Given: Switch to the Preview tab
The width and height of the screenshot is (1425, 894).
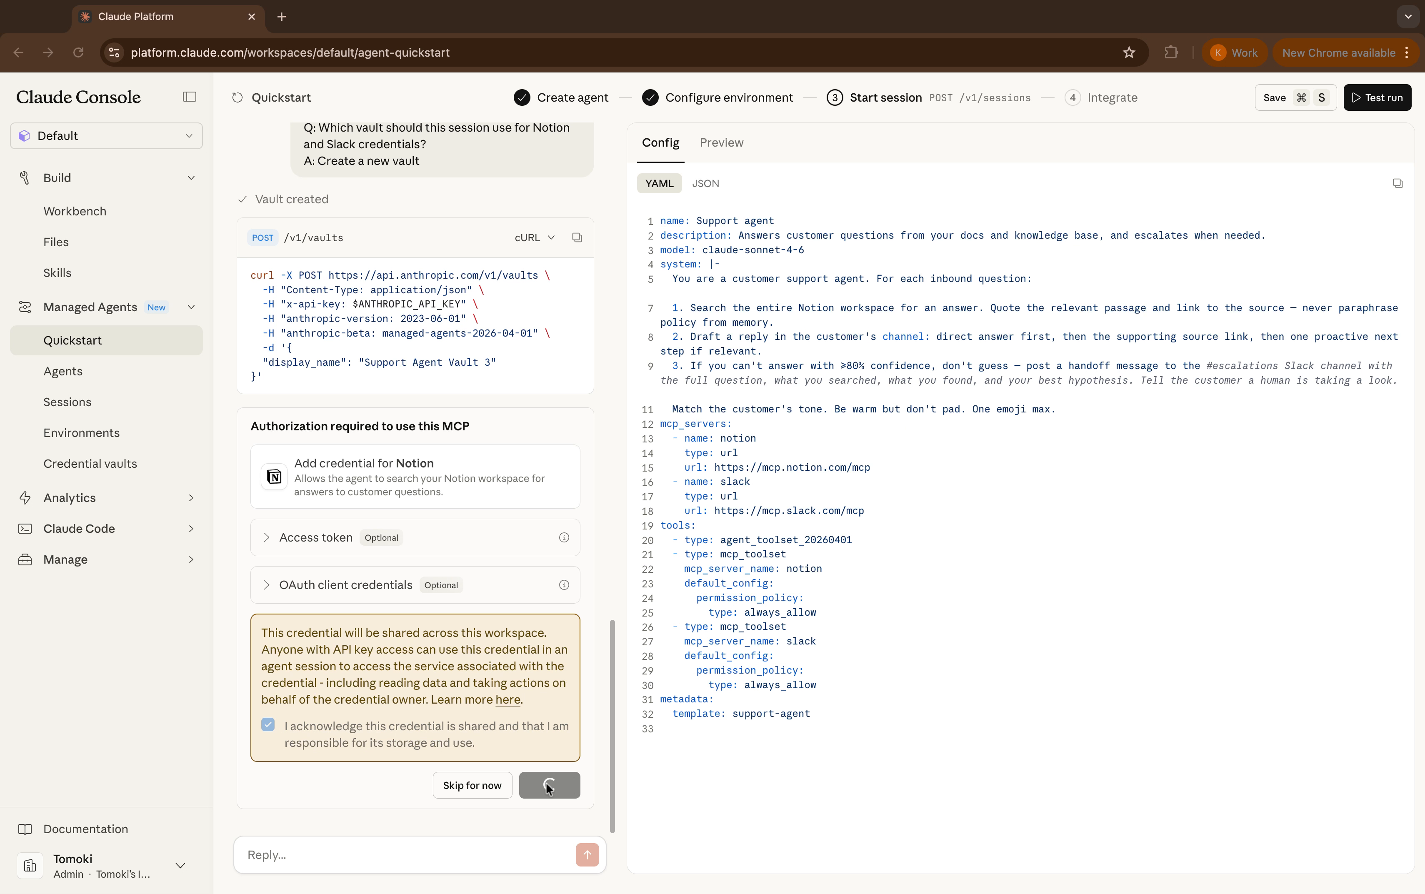Looking at the screenshot, I should (721, 142).
